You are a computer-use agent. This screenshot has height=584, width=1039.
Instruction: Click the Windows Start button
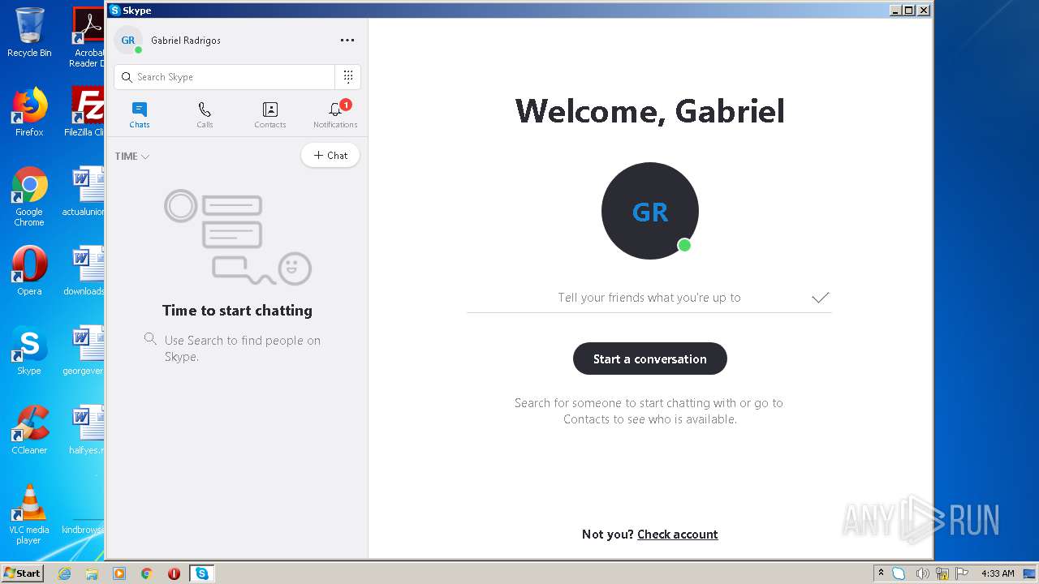pyautogui.click(x=22, y=573)
